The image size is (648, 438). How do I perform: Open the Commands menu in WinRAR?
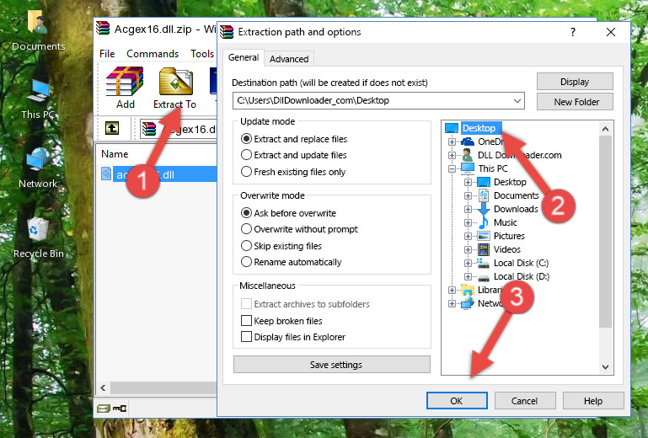153,54
